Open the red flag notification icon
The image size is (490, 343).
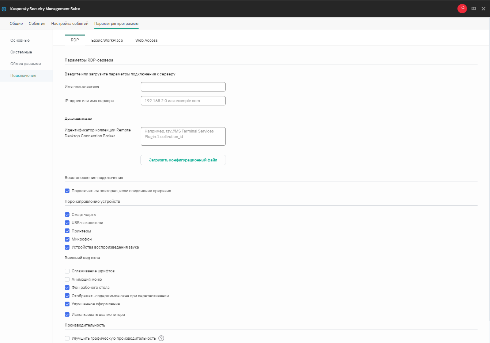click(x=462, y=8)
